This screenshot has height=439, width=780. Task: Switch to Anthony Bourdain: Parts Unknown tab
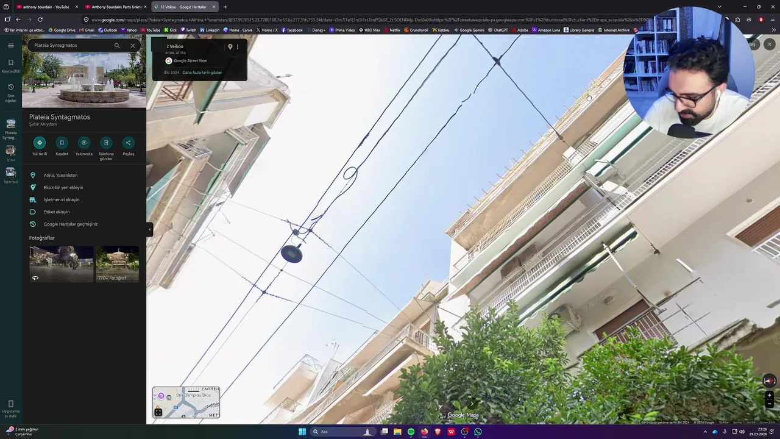click(x=115, y=7)
